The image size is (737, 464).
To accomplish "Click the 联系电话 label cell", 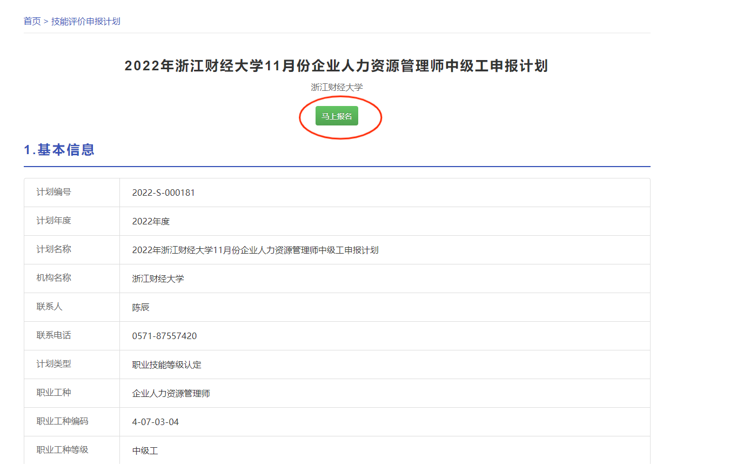I will point(72,336).
